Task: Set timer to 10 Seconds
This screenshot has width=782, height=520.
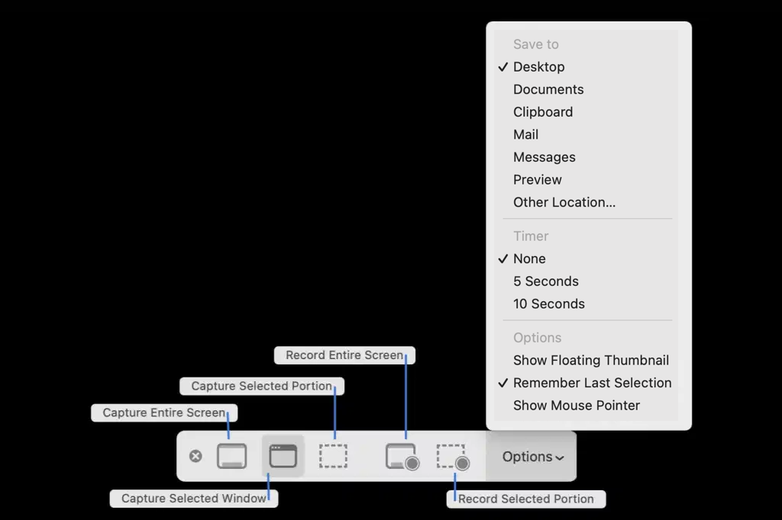Action: pyautogui.click(x=549, y=303)
